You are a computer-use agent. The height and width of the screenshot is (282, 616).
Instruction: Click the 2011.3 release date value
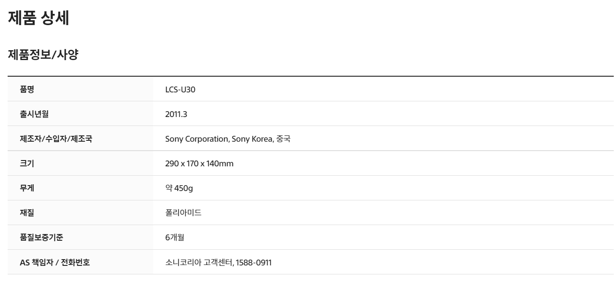pyautogui.click(x=176, y=114)
